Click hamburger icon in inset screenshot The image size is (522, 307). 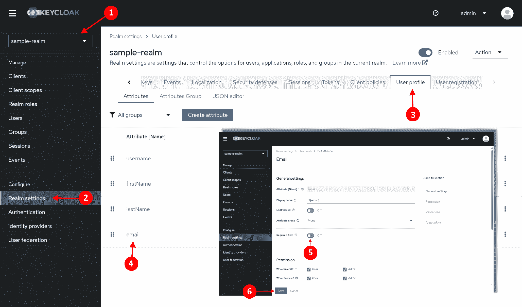click(225, 139)
